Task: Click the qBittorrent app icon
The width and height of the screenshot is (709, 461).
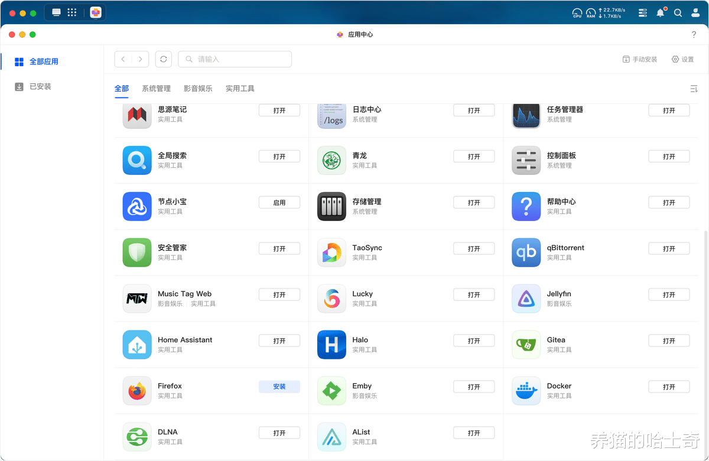Action: (x=526, y=253)
